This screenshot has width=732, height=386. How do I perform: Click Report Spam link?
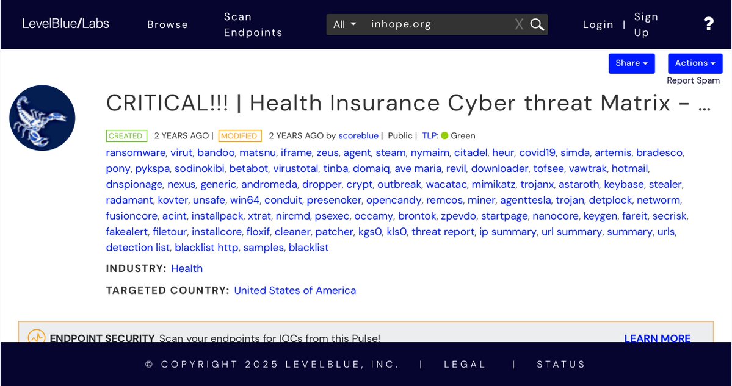[693, 80]
